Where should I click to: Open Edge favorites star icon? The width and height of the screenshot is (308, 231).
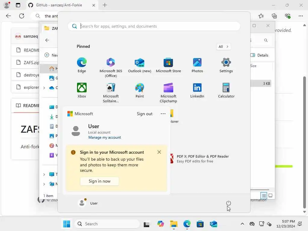[261, 16]
